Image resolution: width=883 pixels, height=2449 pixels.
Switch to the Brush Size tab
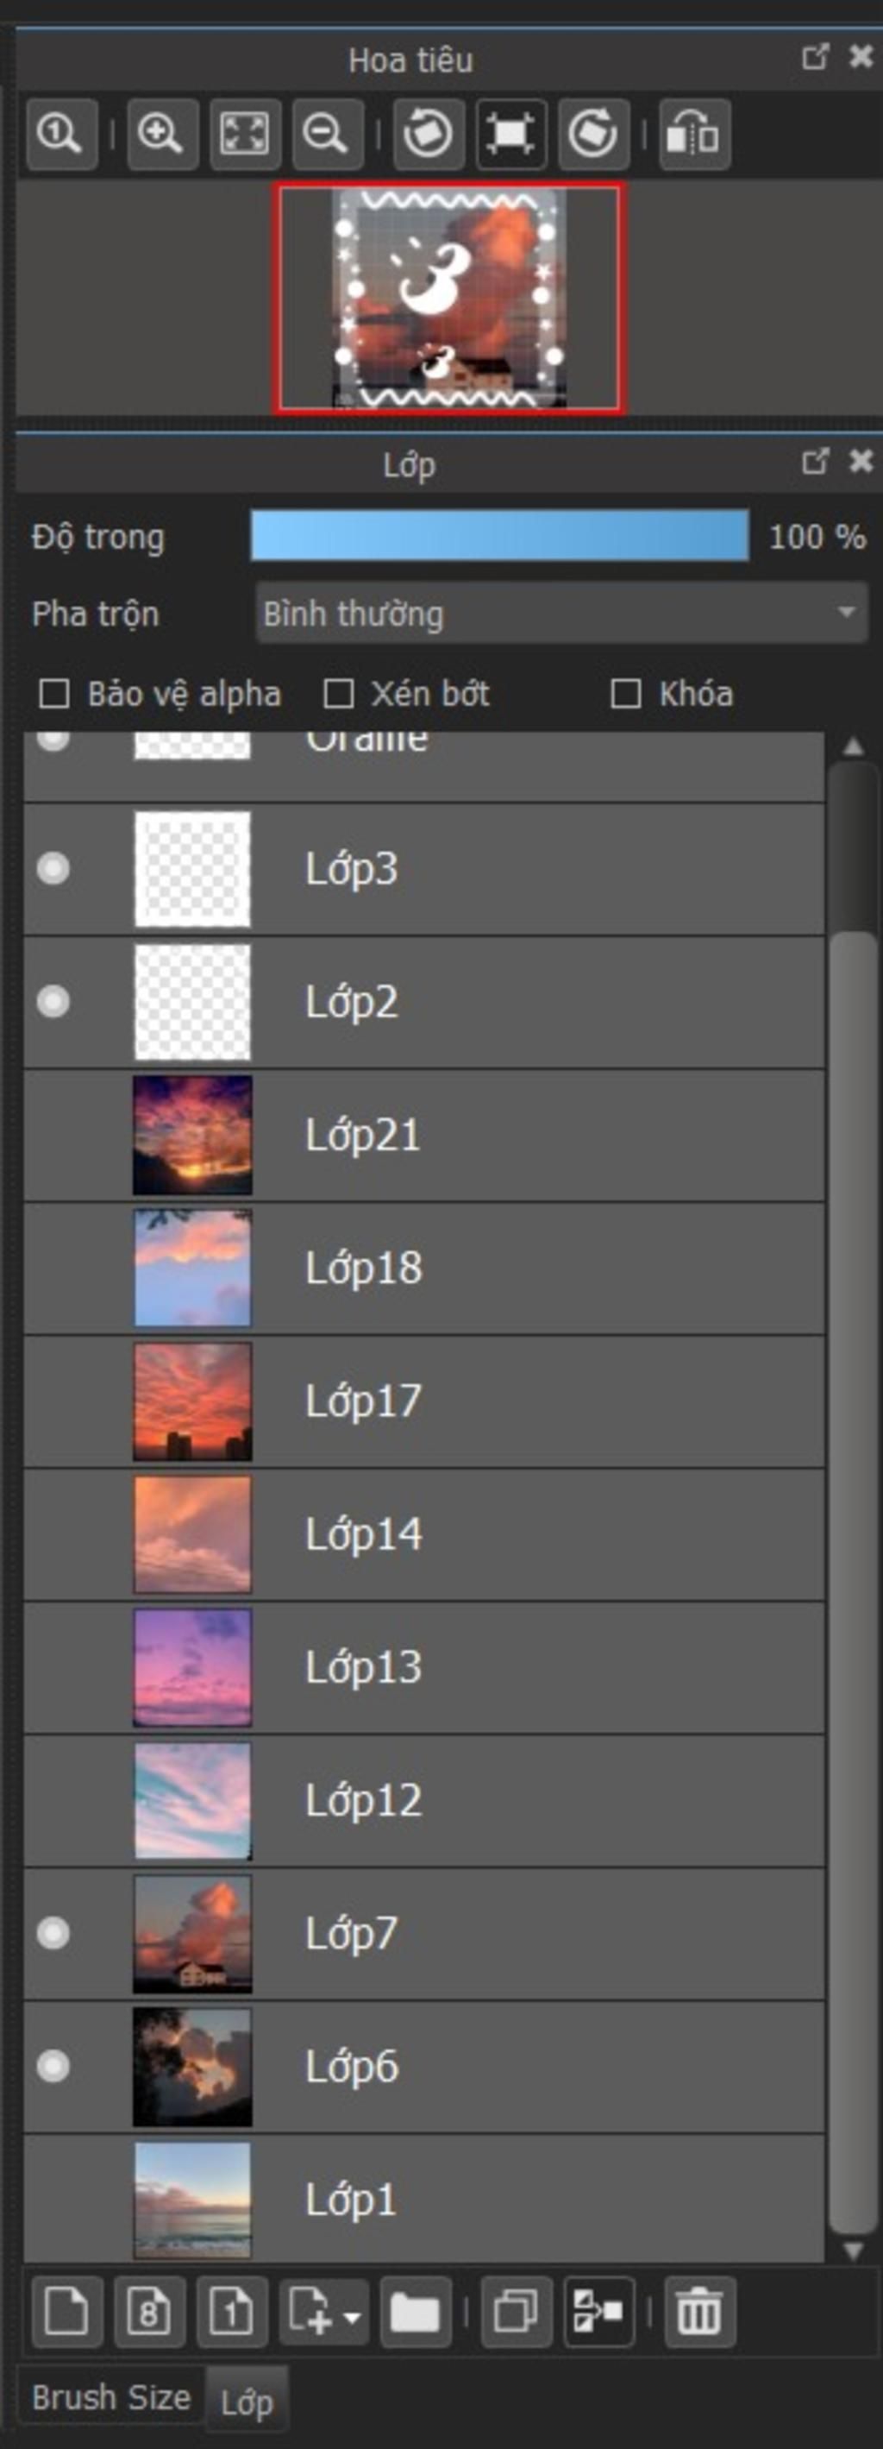111,2398
